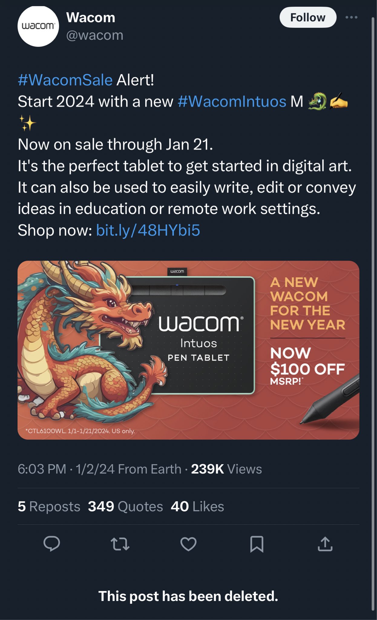Open the bit.ly/48HYbi5 shop link
Screen dimensions: 377x620
pos(148,230)
